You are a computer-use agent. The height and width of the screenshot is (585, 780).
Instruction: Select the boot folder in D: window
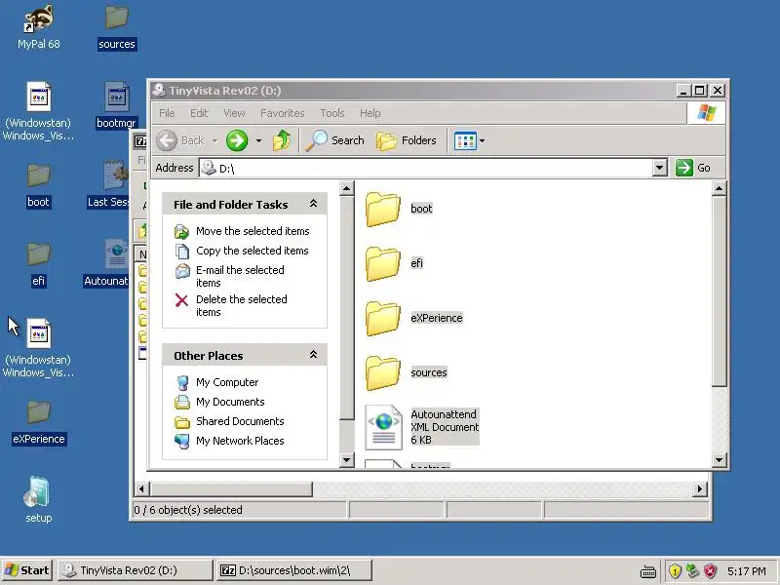[x=399, y=209]
